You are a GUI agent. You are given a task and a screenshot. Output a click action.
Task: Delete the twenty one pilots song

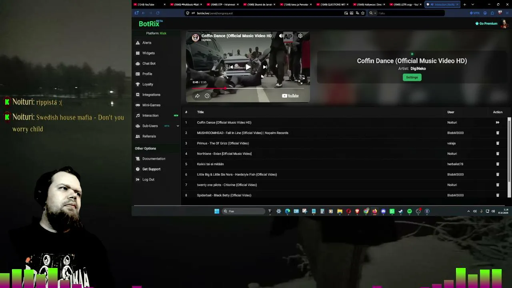click(498, 185)
